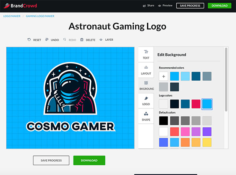Click the Redo arrow icon
The width and height of the screenshot is (236, 175).
pos(65,40)
